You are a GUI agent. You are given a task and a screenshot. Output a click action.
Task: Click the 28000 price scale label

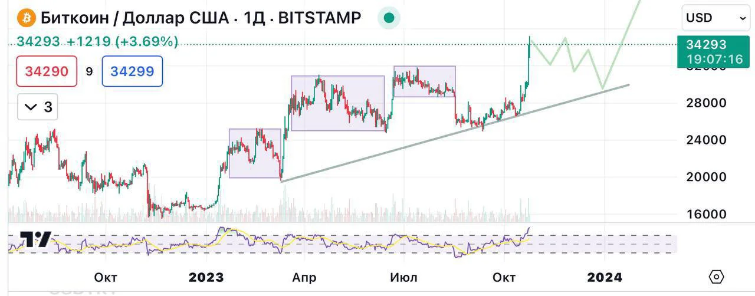[x=710, y=103]
